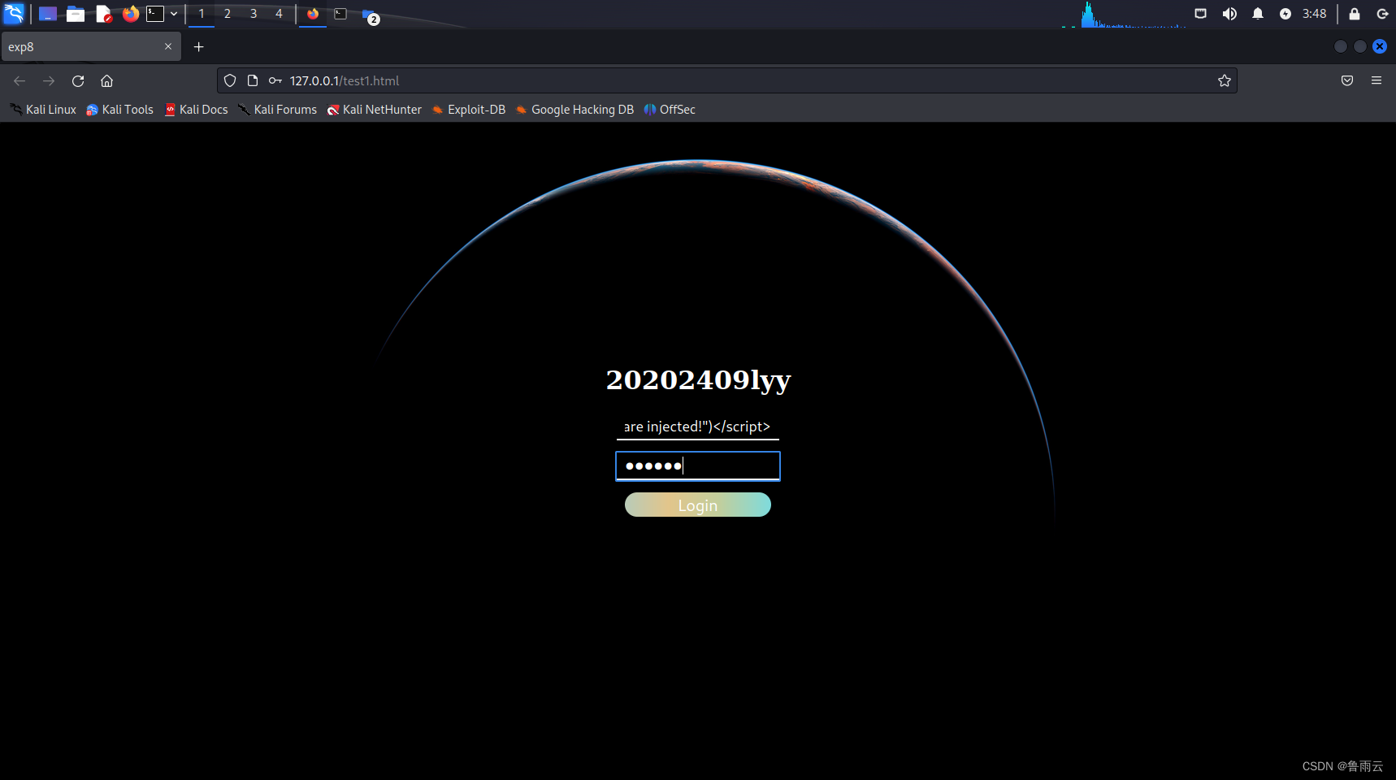Focus the URL bar with 127.0.0.1/test1.html
This screenshot has width=1396, height=780.
727,80
